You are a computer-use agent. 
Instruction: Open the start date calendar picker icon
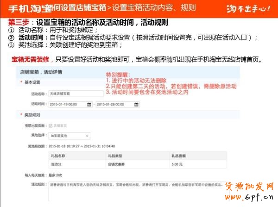[x=89, y=104]
